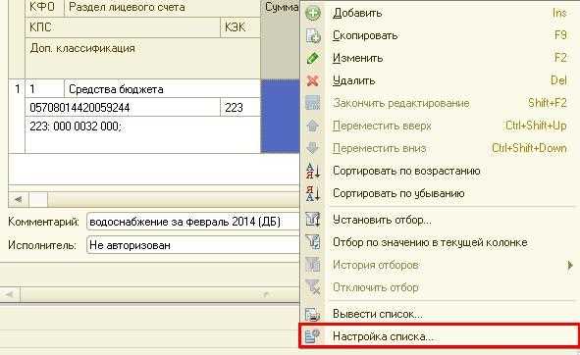Click the highlighted blue Сумма cell
Screen dimensions: 580x355
point(281,116)
